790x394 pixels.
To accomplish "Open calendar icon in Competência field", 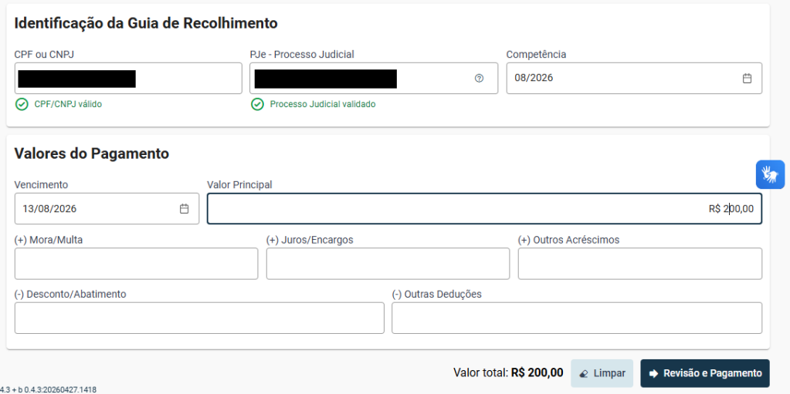I will point(748,79).
